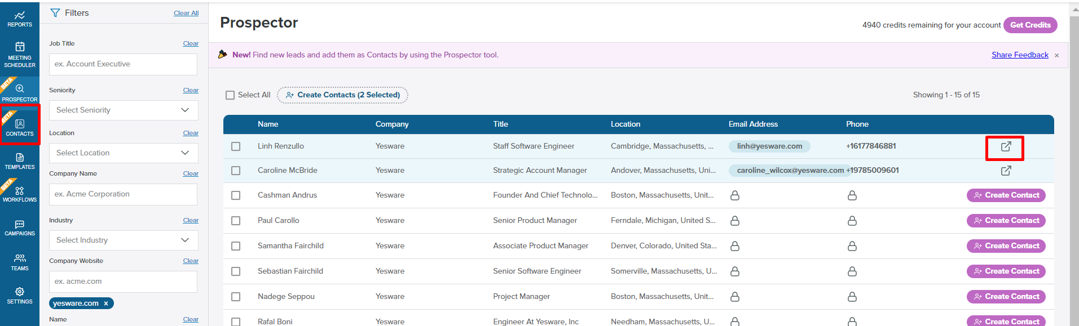Open Workflows from the sidebar

pyautogui.click(x=20, y=194)
